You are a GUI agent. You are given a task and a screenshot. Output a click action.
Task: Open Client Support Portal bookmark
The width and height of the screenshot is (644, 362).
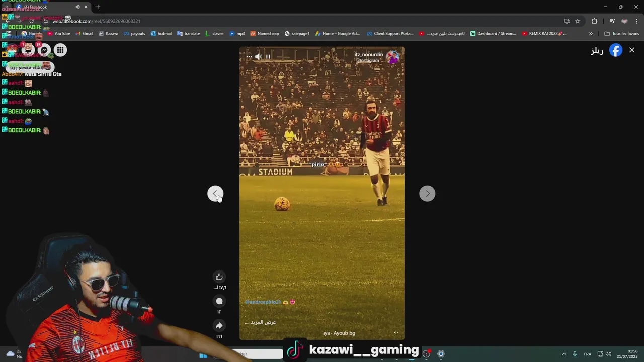(x=390, y=34)
